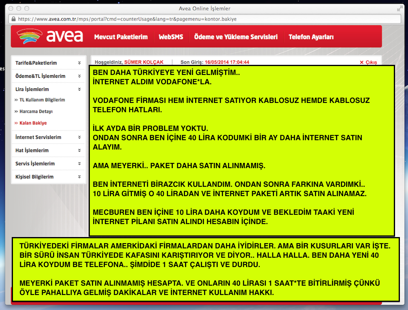The height and width of the screenshot is (310, 408).
Task: Expand the İnternet Servislerim section chevron
Action: (x=79, y=137)
